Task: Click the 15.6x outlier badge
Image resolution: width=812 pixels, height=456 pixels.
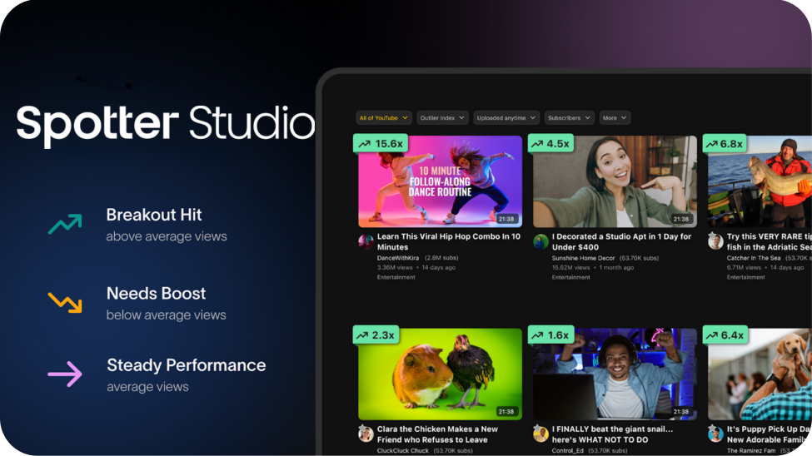Action: tap(381, 143)
